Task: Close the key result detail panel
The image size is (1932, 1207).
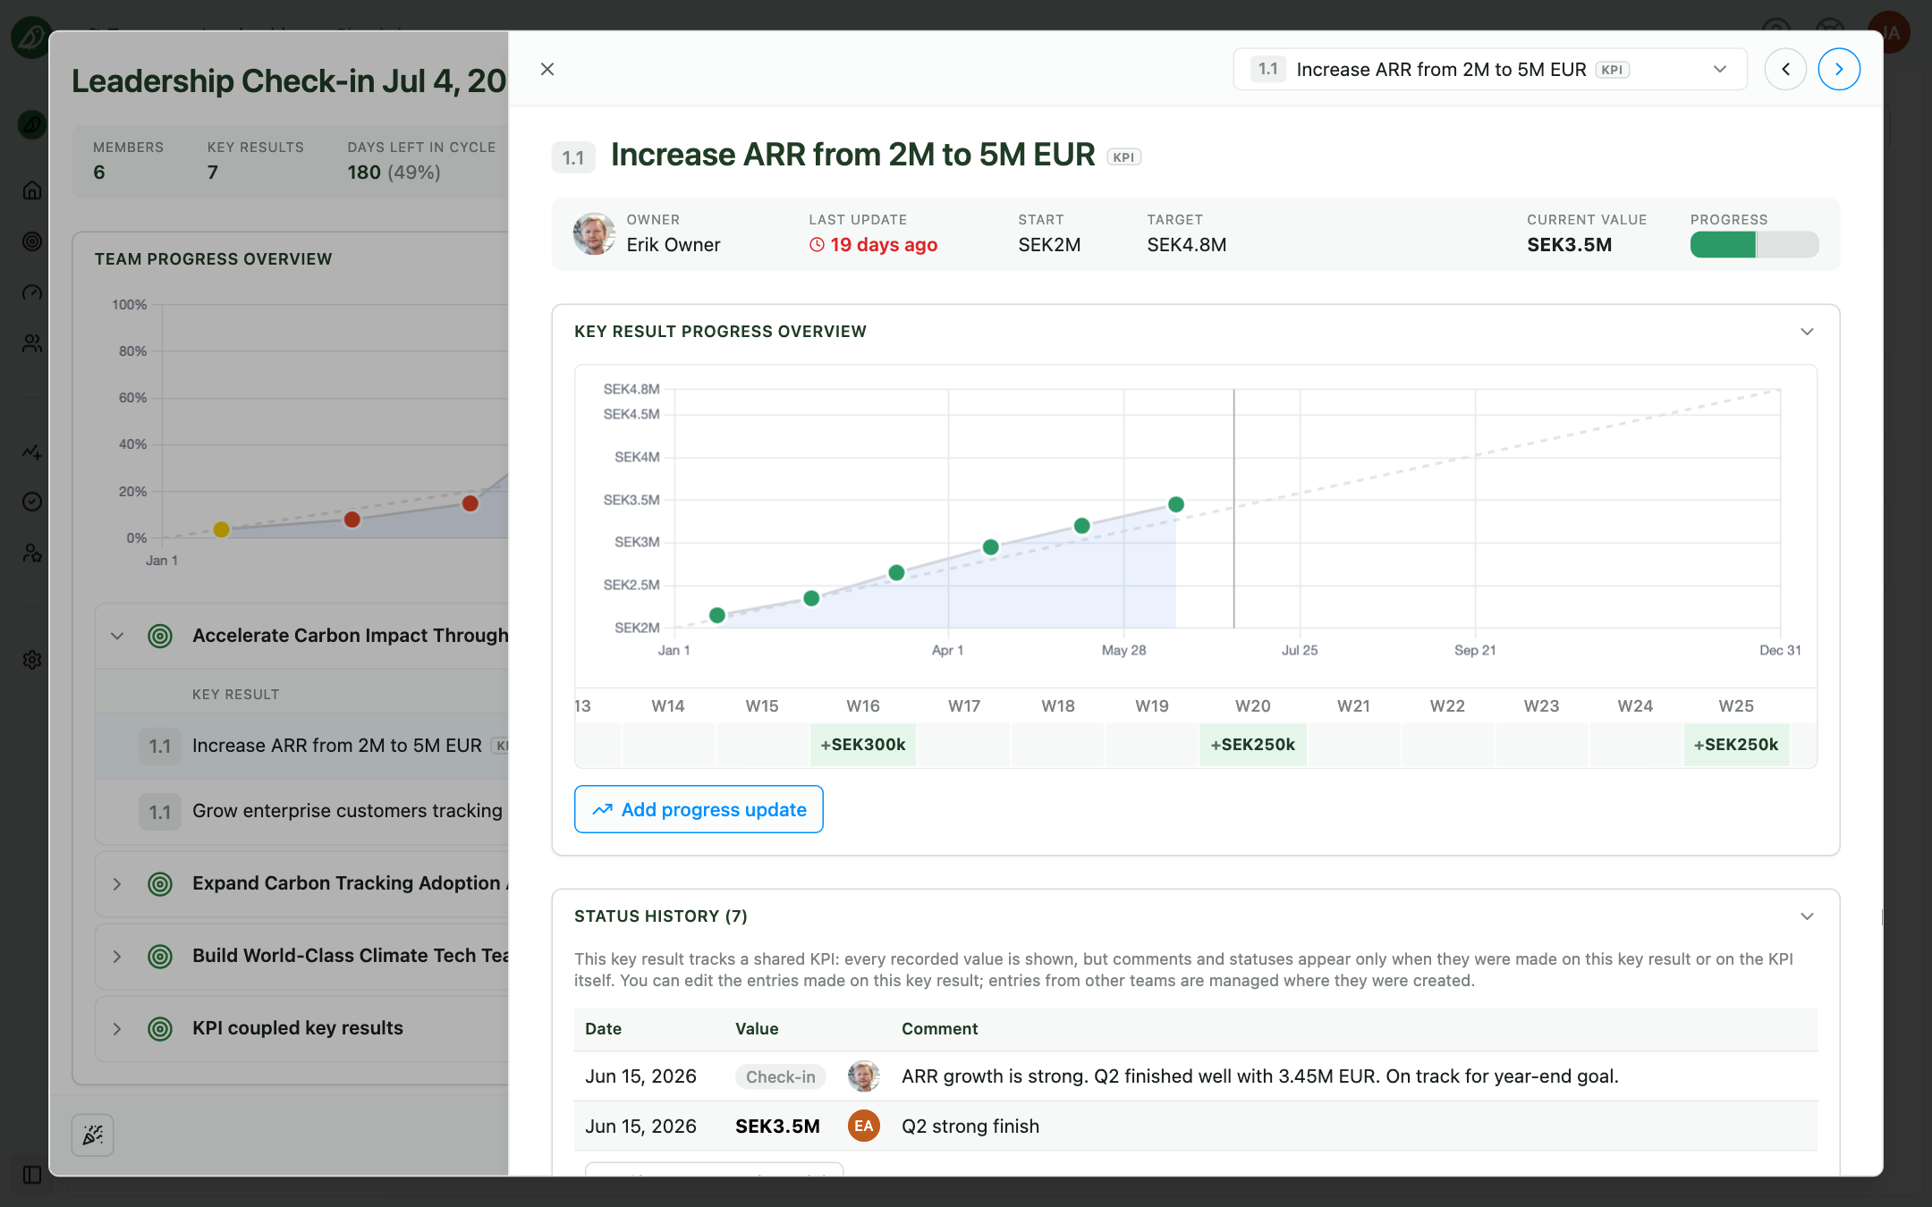Action: click(547, 69)
